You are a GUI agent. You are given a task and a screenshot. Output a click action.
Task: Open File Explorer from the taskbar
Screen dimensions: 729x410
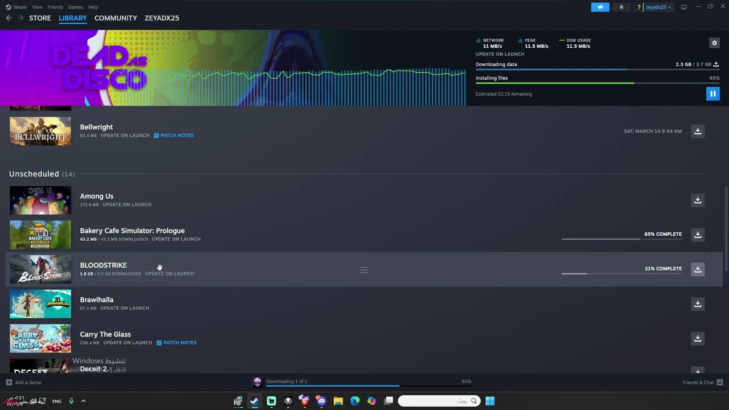pos(338,401)
